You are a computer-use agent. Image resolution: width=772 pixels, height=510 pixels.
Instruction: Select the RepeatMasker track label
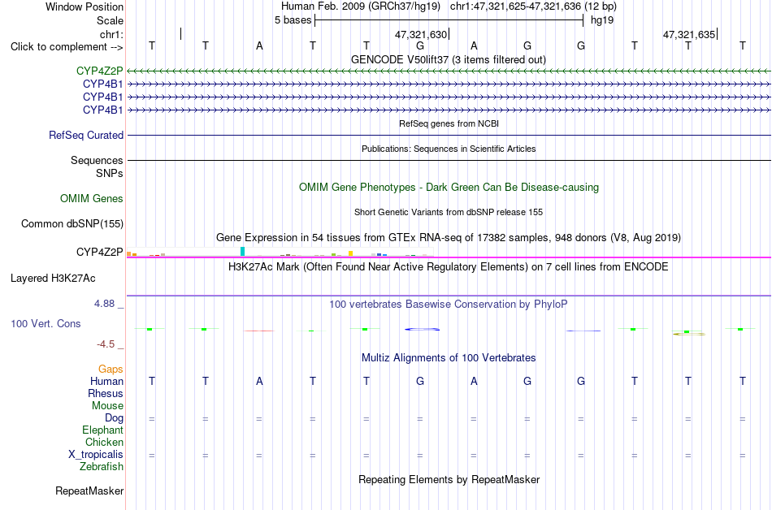point(89,491)
